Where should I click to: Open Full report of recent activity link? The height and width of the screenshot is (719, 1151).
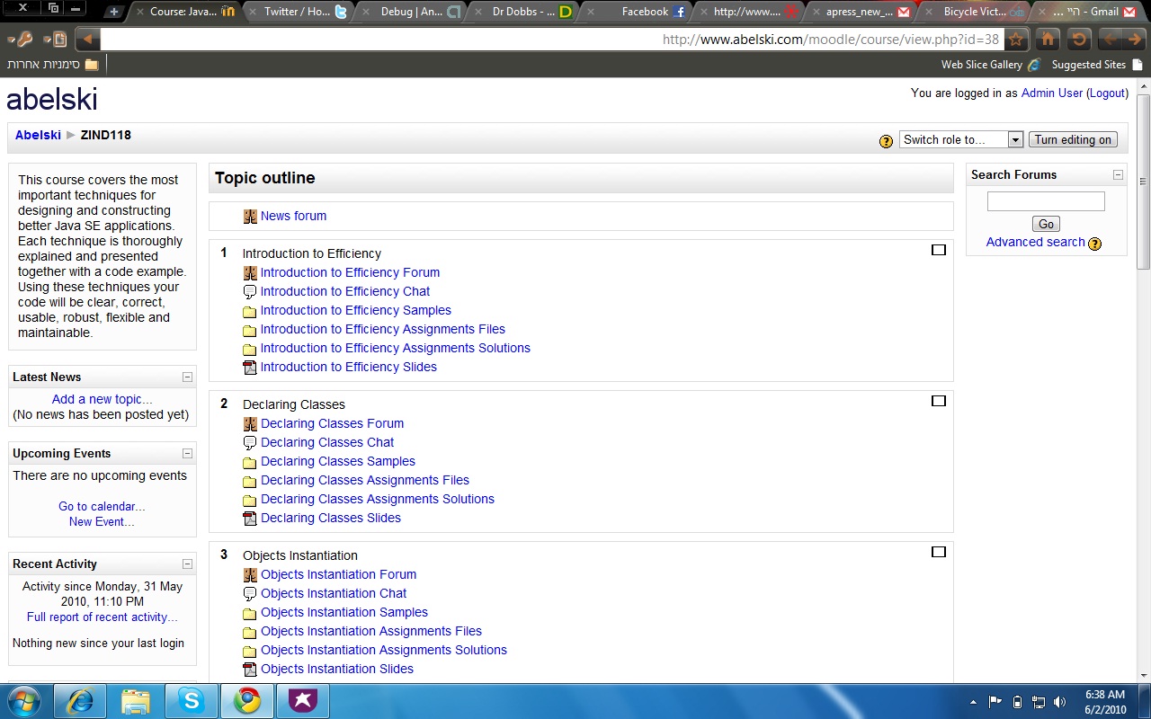[102, 617]
